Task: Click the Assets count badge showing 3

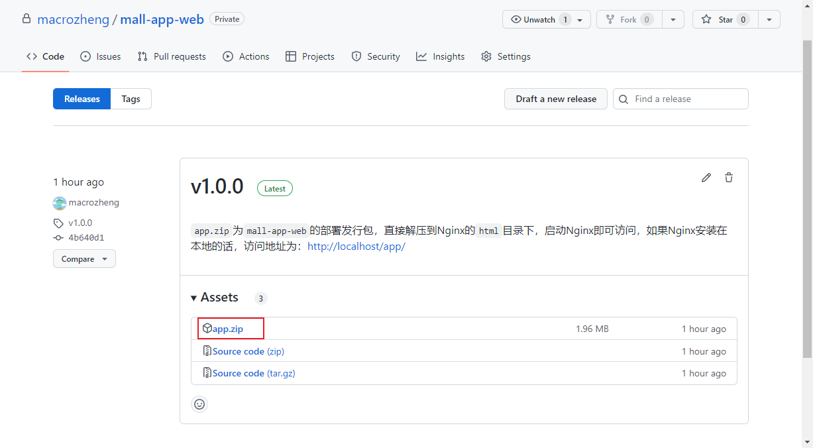Action: [261, 298]
